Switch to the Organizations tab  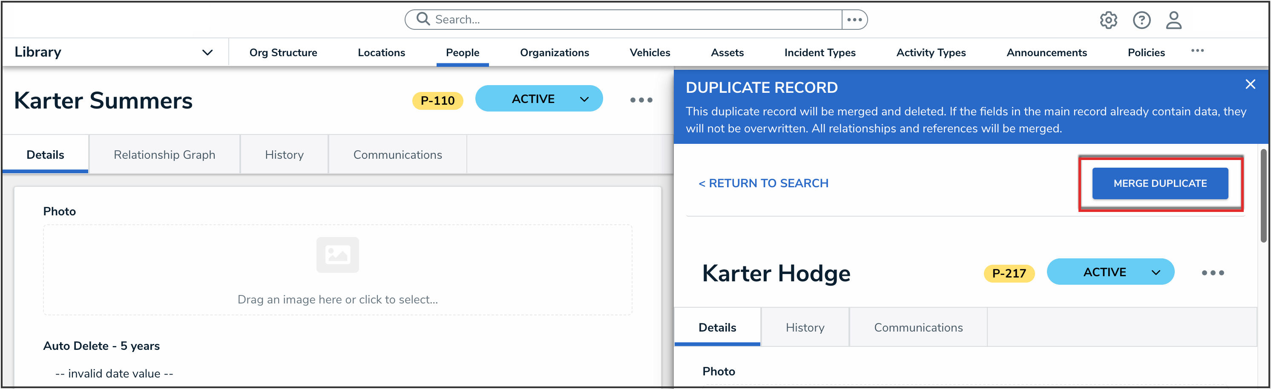[x=554, y=53]
